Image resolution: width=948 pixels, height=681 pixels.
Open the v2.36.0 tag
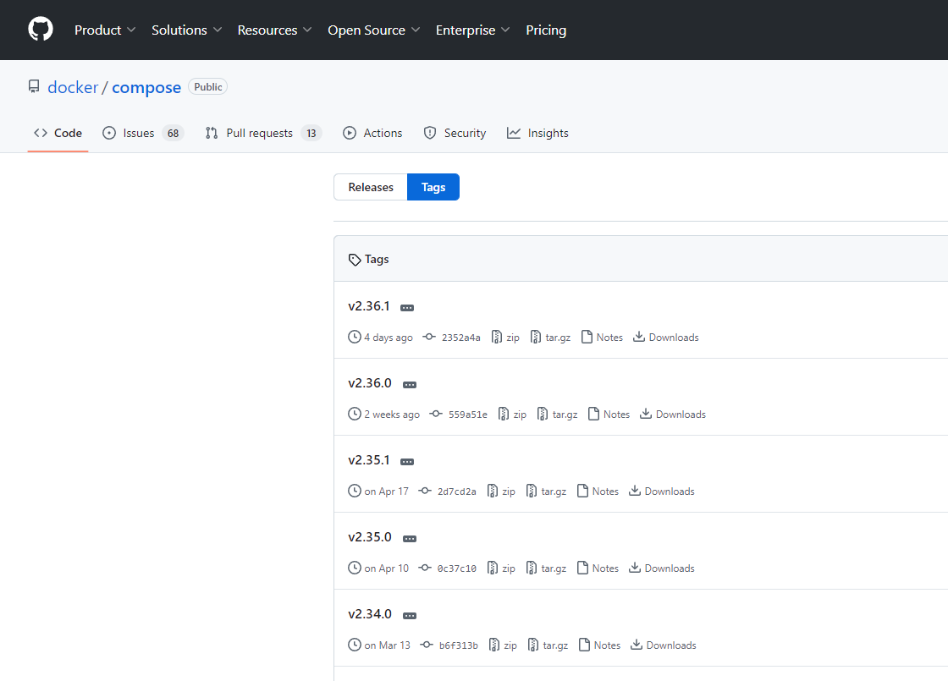click(370, 383)
